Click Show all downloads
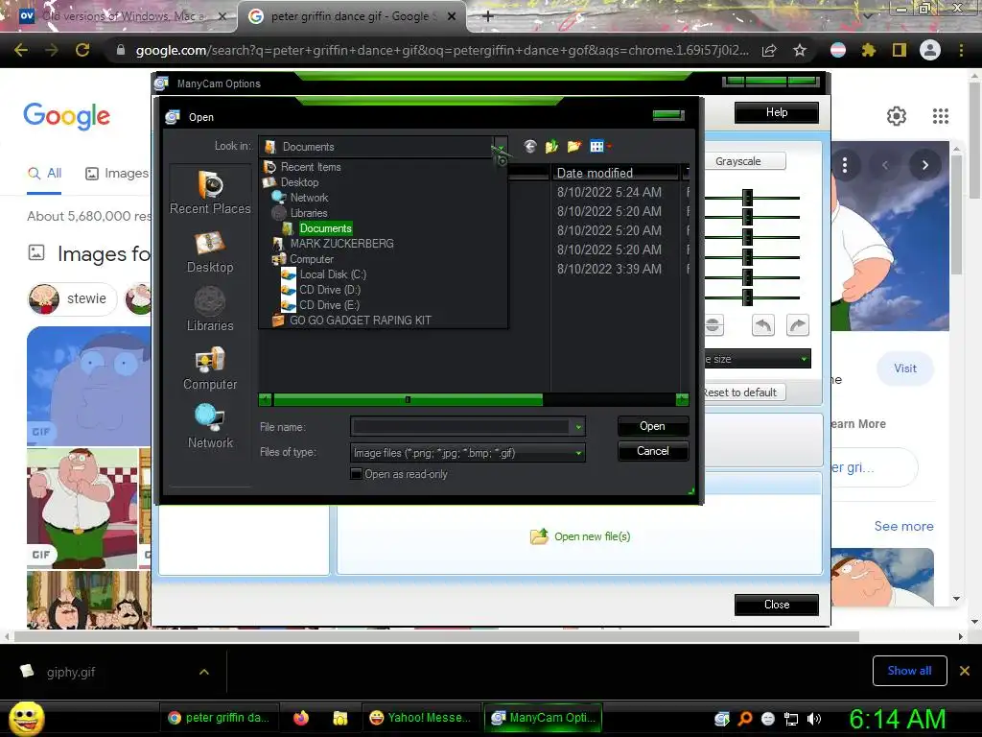 coord(909,671)
